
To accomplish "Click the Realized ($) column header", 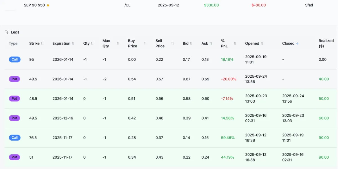I will coord(326,43).
